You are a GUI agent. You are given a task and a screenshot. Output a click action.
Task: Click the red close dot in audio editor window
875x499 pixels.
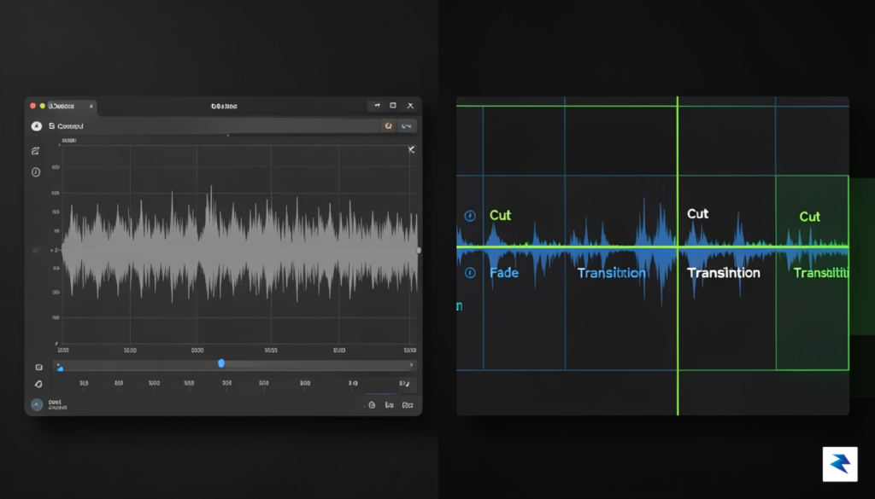[33, 106]
